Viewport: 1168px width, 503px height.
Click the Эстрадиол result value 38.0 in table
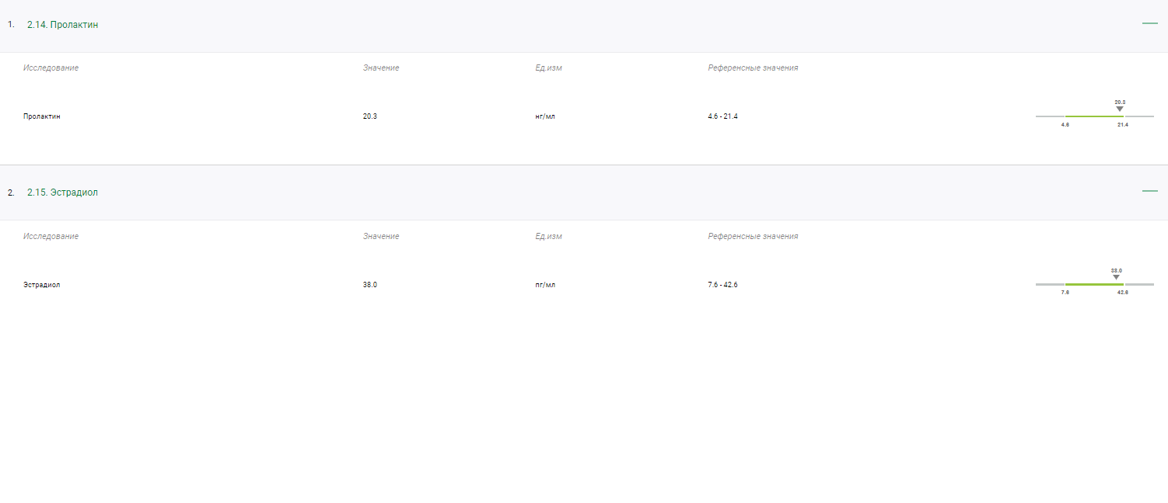tap(370, 285)
